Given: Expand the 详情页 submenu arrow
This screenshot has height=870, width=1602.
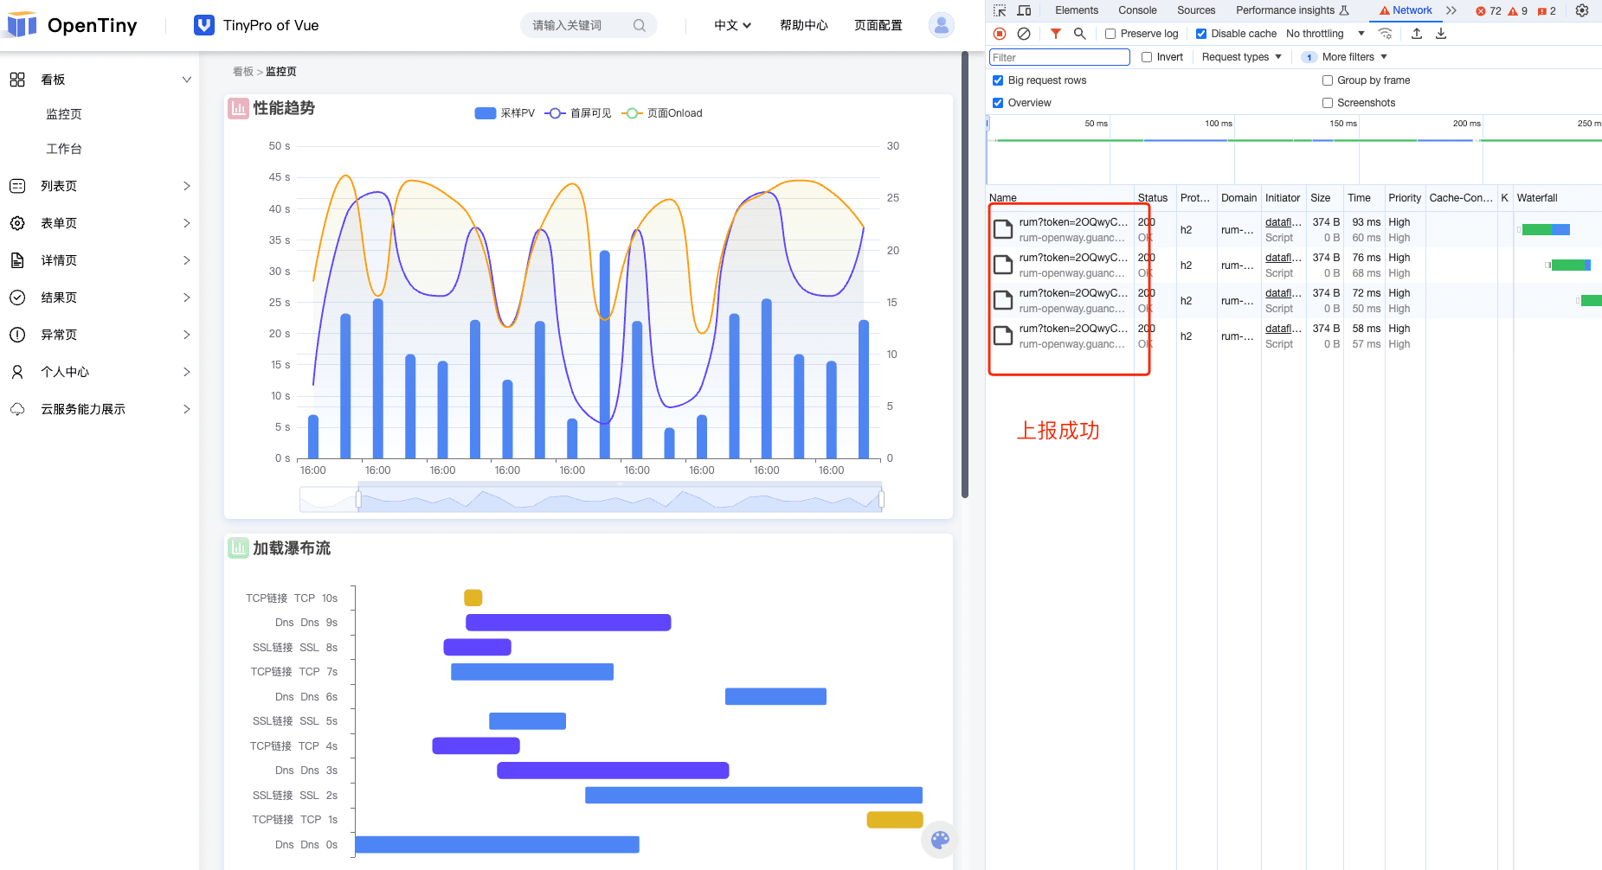Looking at the screenshot, I should coord(186,260).
